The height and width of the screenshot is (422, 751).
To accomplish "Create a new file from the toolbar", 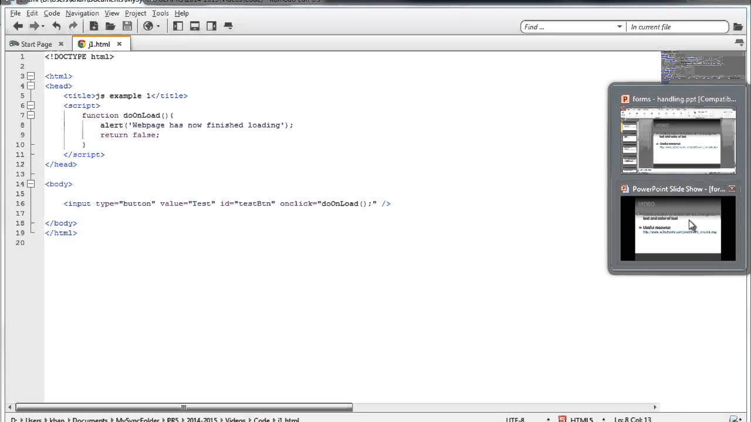I will click(x=94, y=26).
